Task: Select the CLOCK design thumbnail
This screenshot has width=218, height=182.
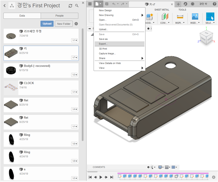Action: [11, 88]
